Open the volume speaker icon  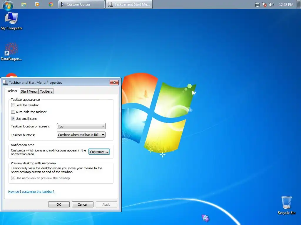(x=271, y=5)
